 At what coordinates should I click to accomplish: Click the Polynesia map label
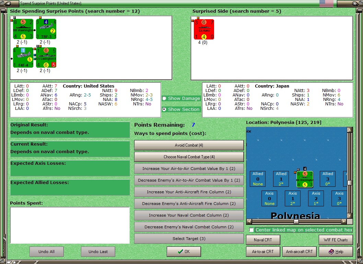pos(295,215)
